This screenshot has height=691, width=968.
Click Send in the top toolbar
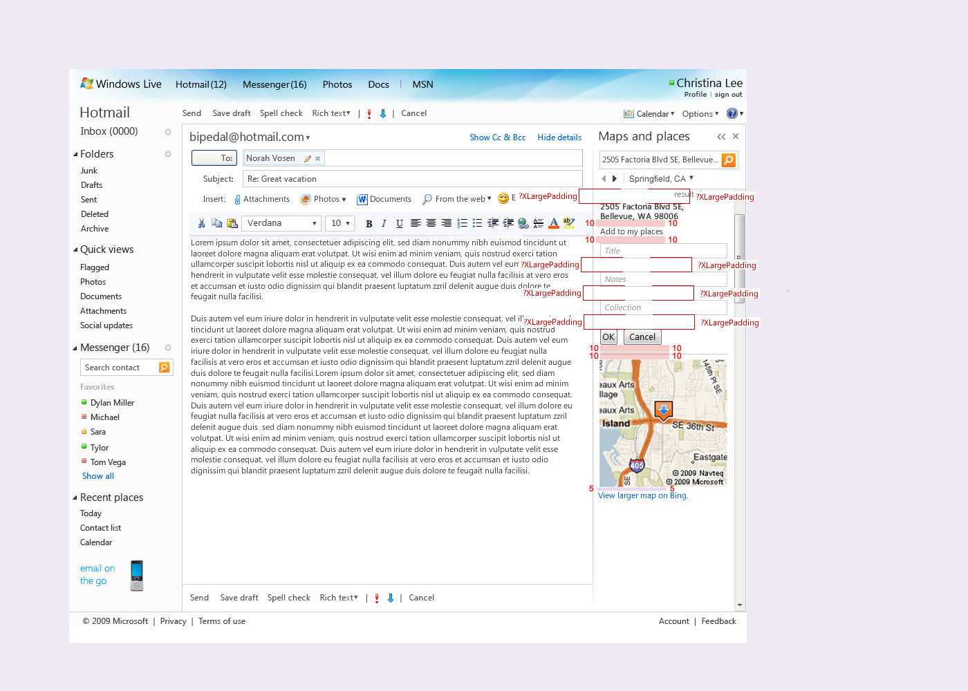coord(192,113)
